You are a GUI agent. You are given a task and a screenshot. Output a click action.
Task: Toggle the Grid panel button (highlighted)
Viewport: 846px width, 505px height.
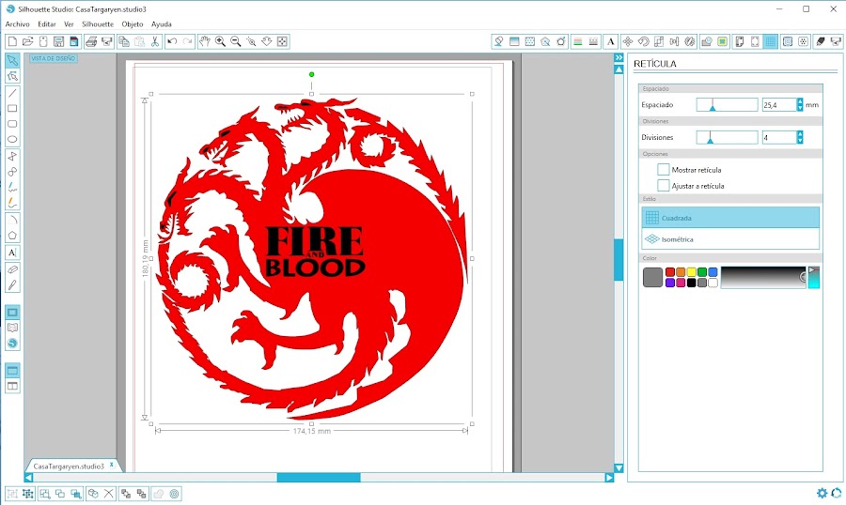coord(771,41)
